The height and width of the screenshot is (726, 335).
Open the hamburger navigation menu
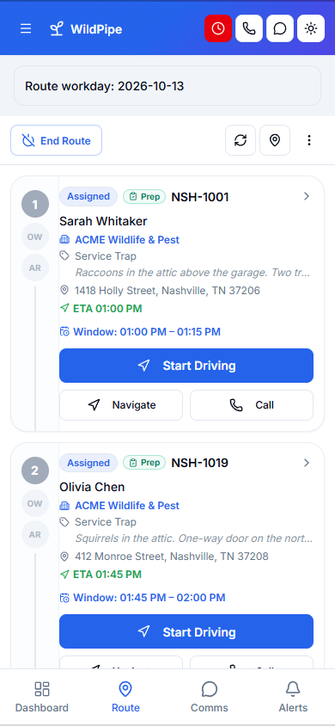pos(26,28)
